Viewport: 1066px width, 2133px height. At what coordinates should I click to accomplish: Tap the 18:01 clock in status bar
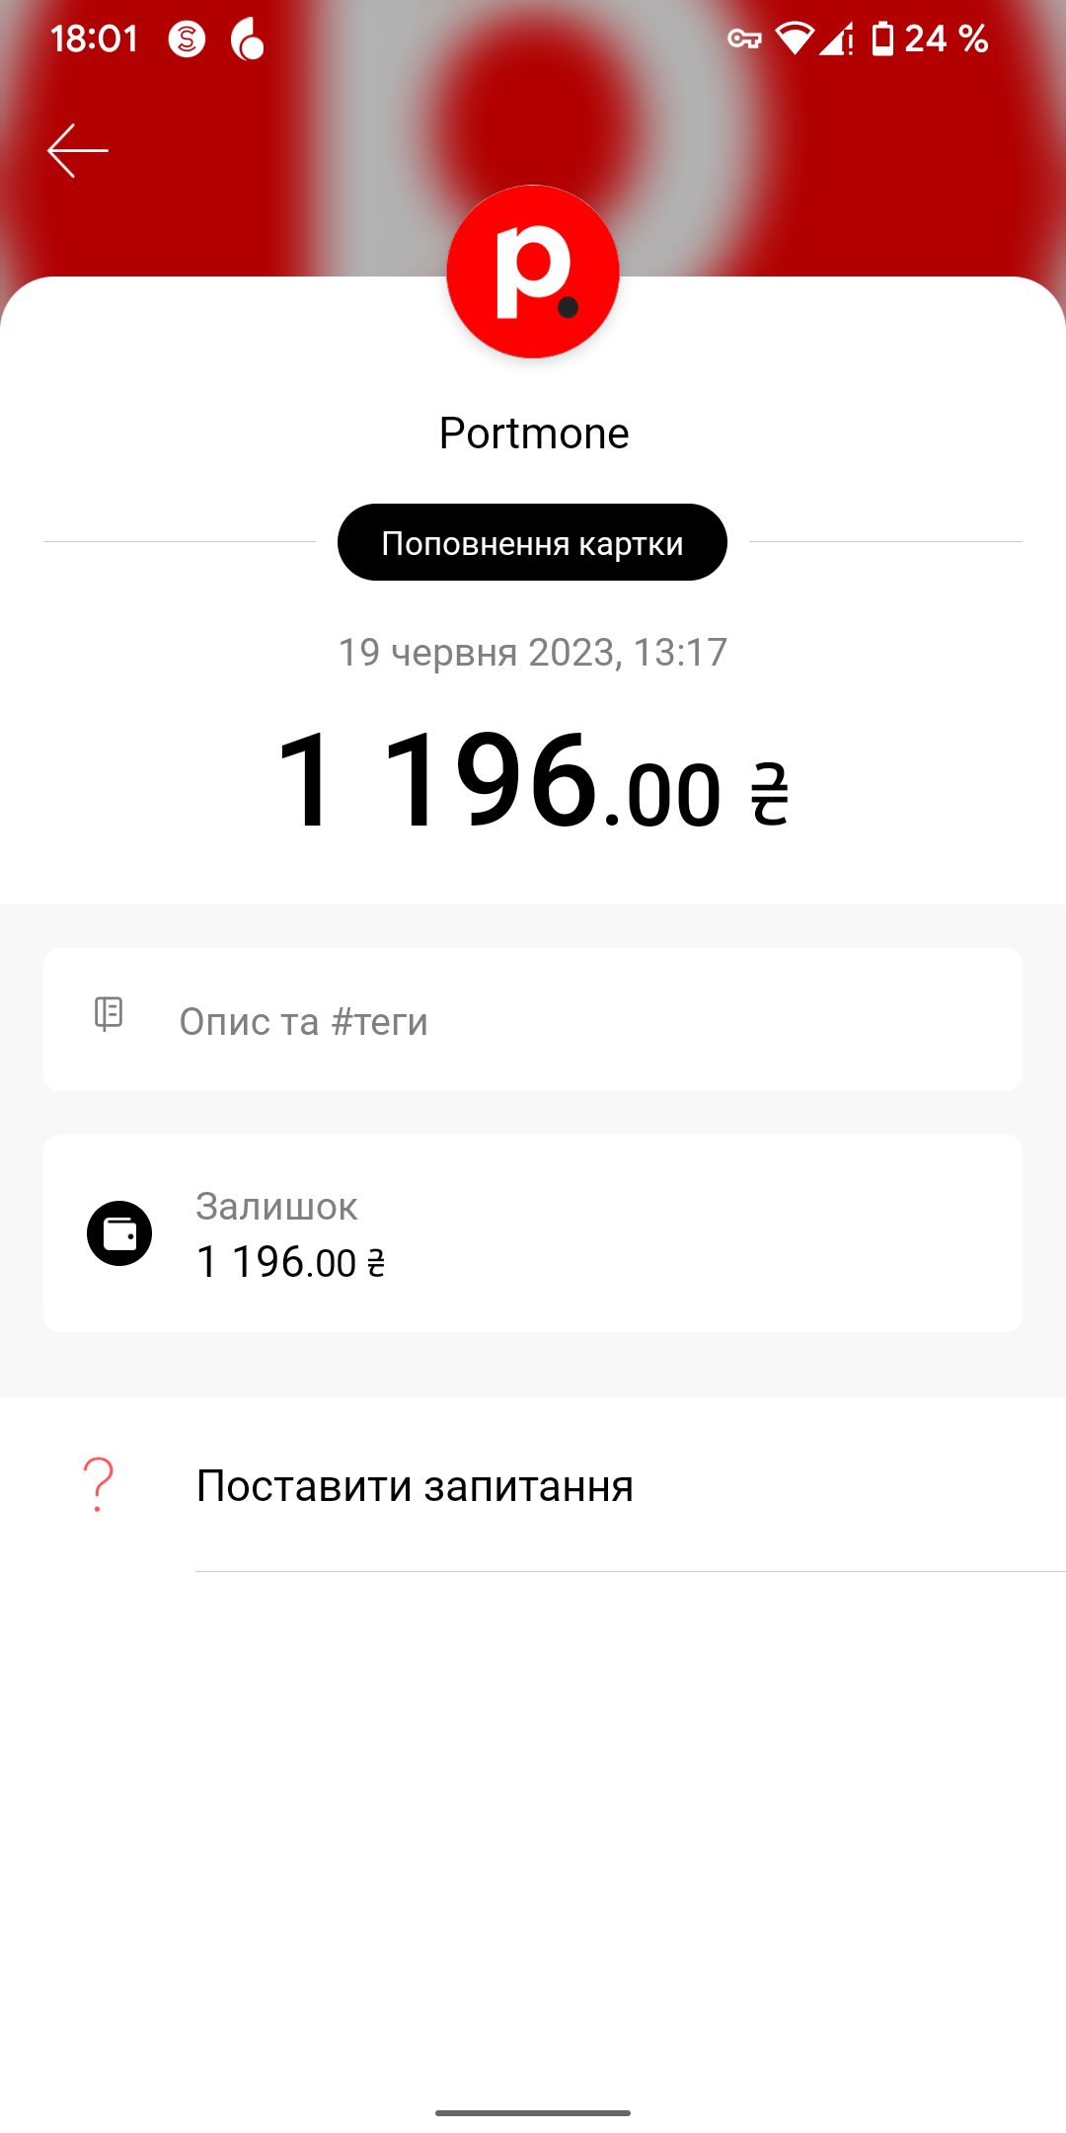click(x=95, y=39)
